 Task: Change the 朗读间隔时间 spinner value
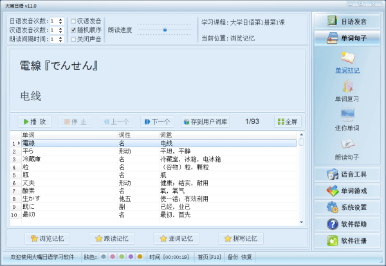(x=62, y=39)
